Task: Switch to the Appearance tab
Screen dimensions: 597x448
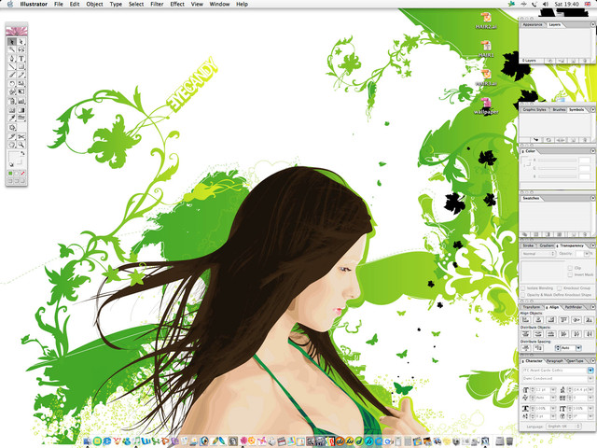Action: pos(533,24)
